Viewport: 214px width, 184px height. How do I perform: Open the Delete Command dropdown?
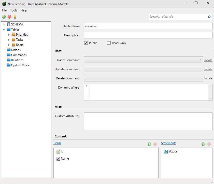point(144,78)
